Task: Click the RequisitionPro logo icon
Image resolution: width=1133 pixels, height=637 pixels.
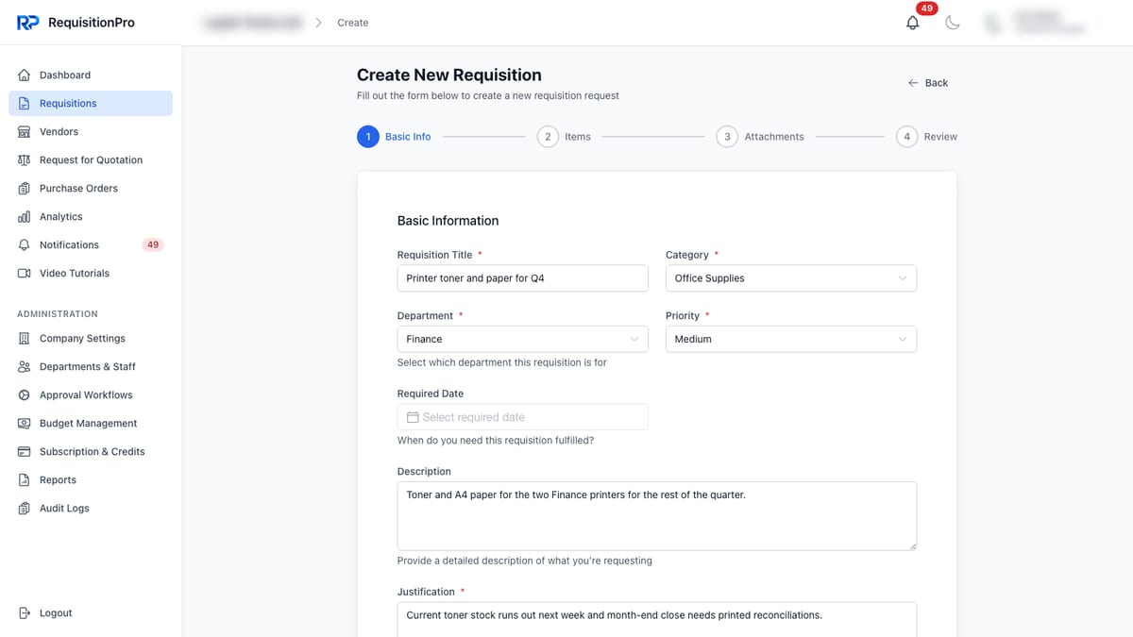Action: pyautogui.click(x=28, y=23)
